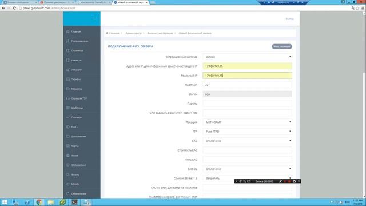The width and height of the screenshot is (366, 206).
Task: Take a snapshot with recorder camera icon
Action: (x=294, y=181)
